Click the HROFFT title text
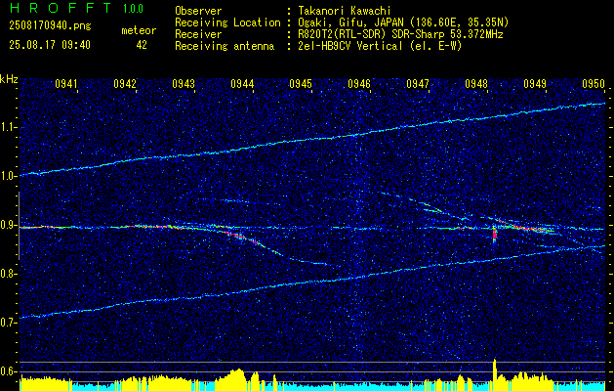Viewport: 614px width, 391px height. coord(60,8)
